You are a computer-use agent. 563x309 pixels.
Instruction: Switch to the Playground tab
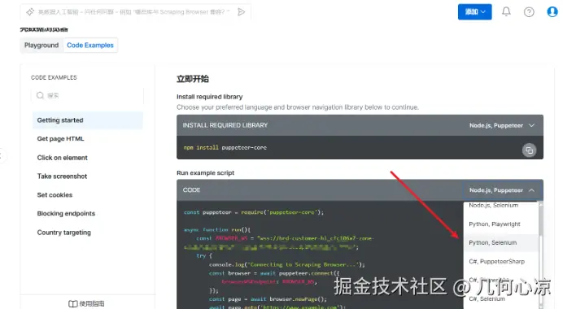pos(41,46)
